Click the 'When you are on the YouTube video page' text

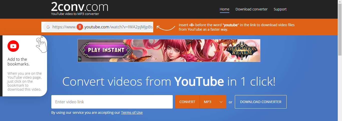pyautogui.click(x=25, y=81)
